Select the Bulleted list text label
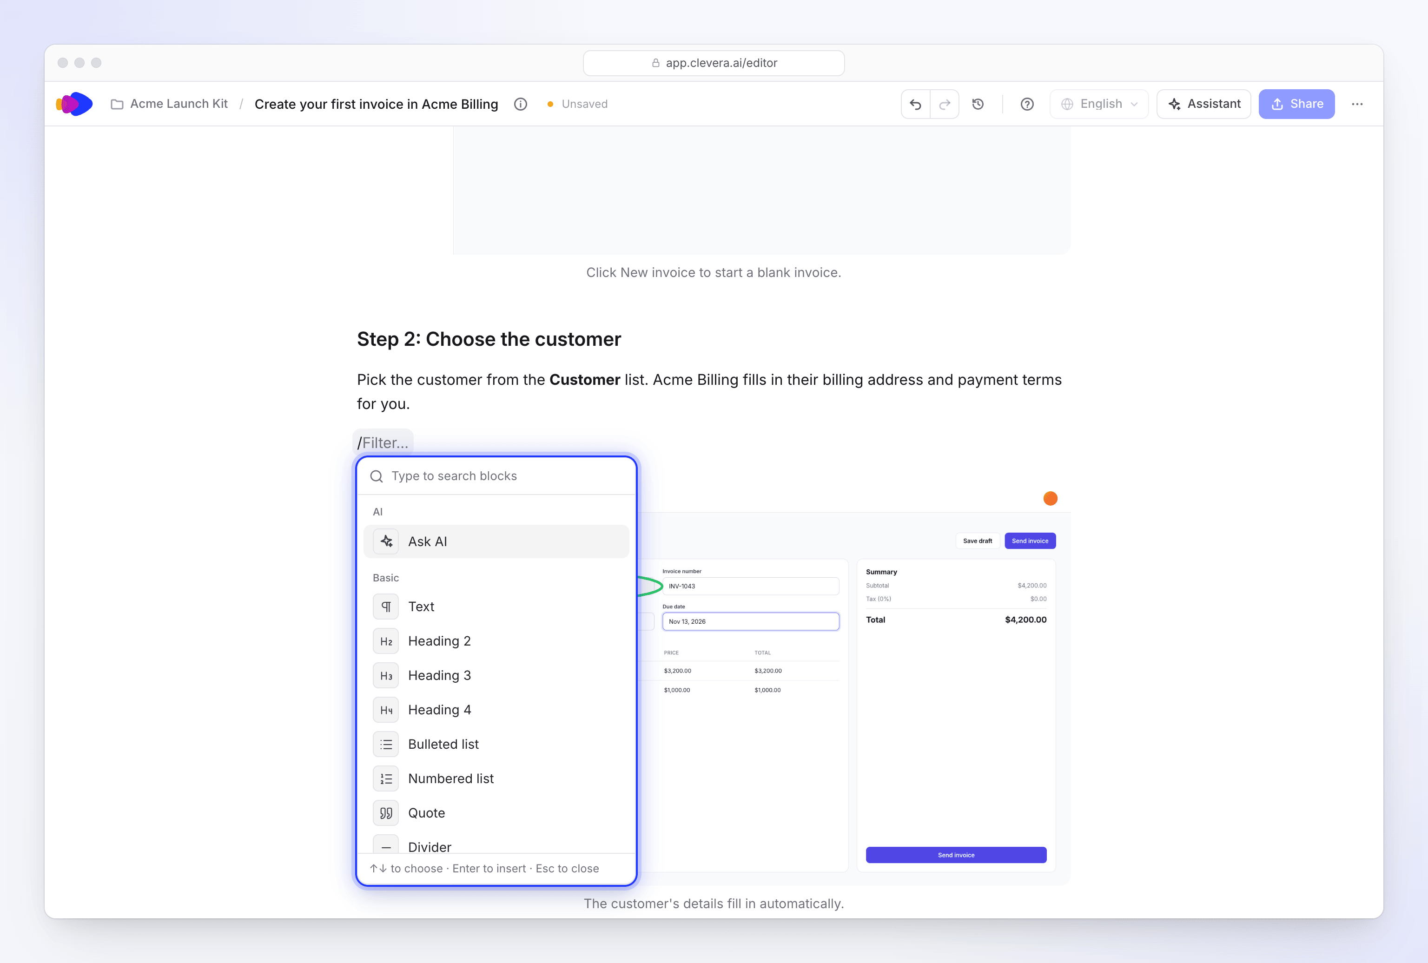Viewport: 1428px width, 963px height. [443, 745]
